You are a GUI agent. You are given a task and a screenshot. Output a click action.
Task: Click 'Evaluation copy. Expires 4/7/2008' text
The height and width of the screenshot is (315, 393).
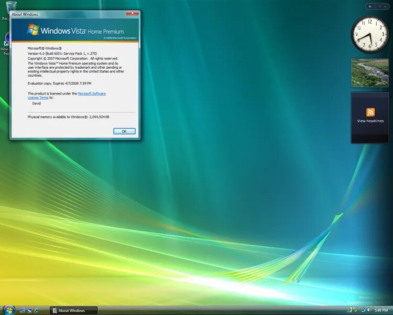coord(53,83)
